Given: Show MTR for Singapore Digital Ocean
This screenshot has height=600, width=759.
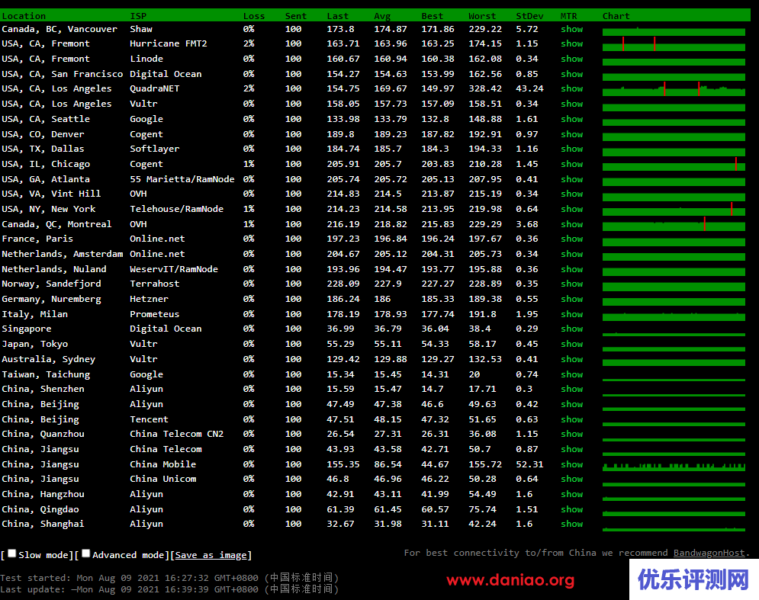Looking at the screenshot, I should [571, 329].
